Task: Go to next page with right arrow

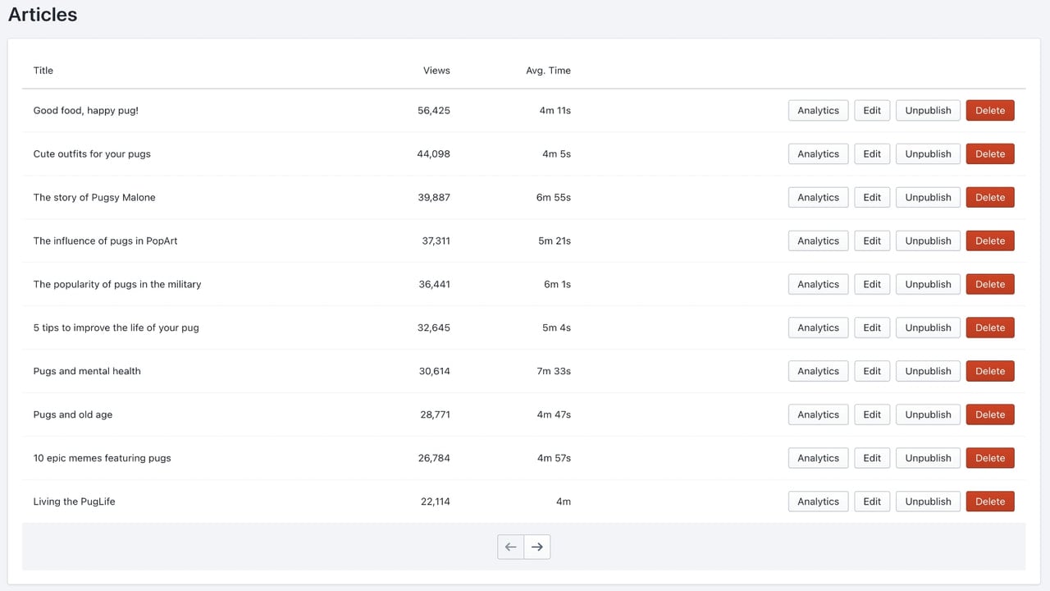Action: pyautogui.click(x=537, y=547)
